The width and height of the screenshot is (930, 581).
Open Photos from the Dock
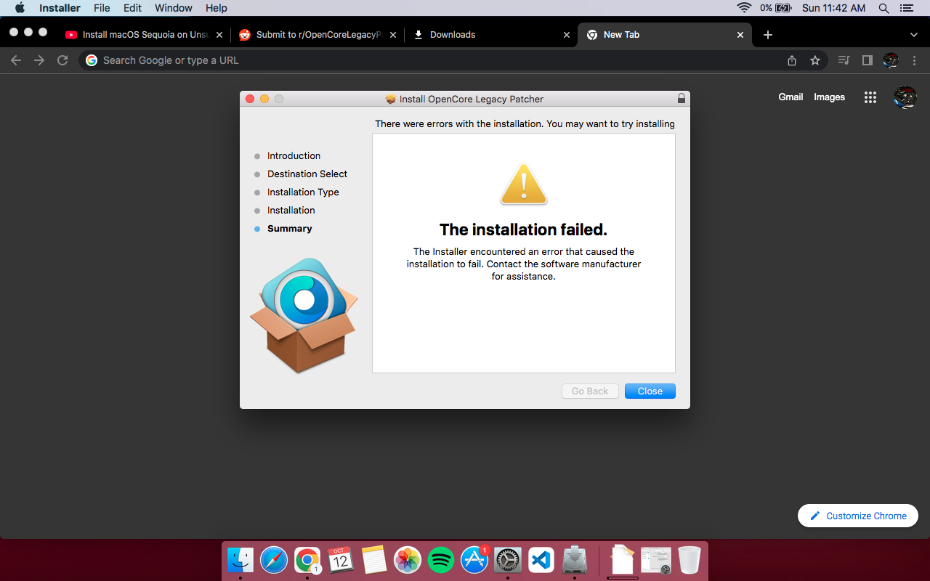pyautogui.click(x=408, y=560)
